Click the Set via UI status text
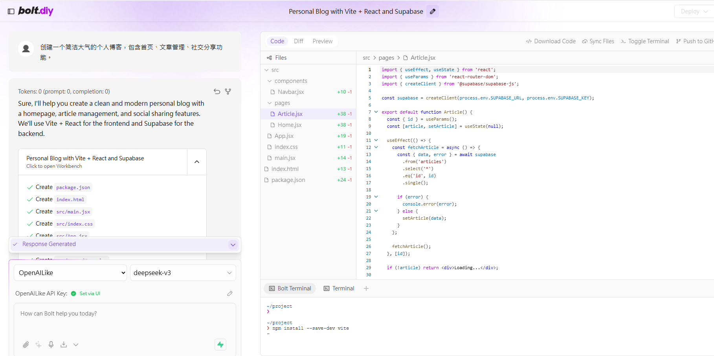 point(90,294)
